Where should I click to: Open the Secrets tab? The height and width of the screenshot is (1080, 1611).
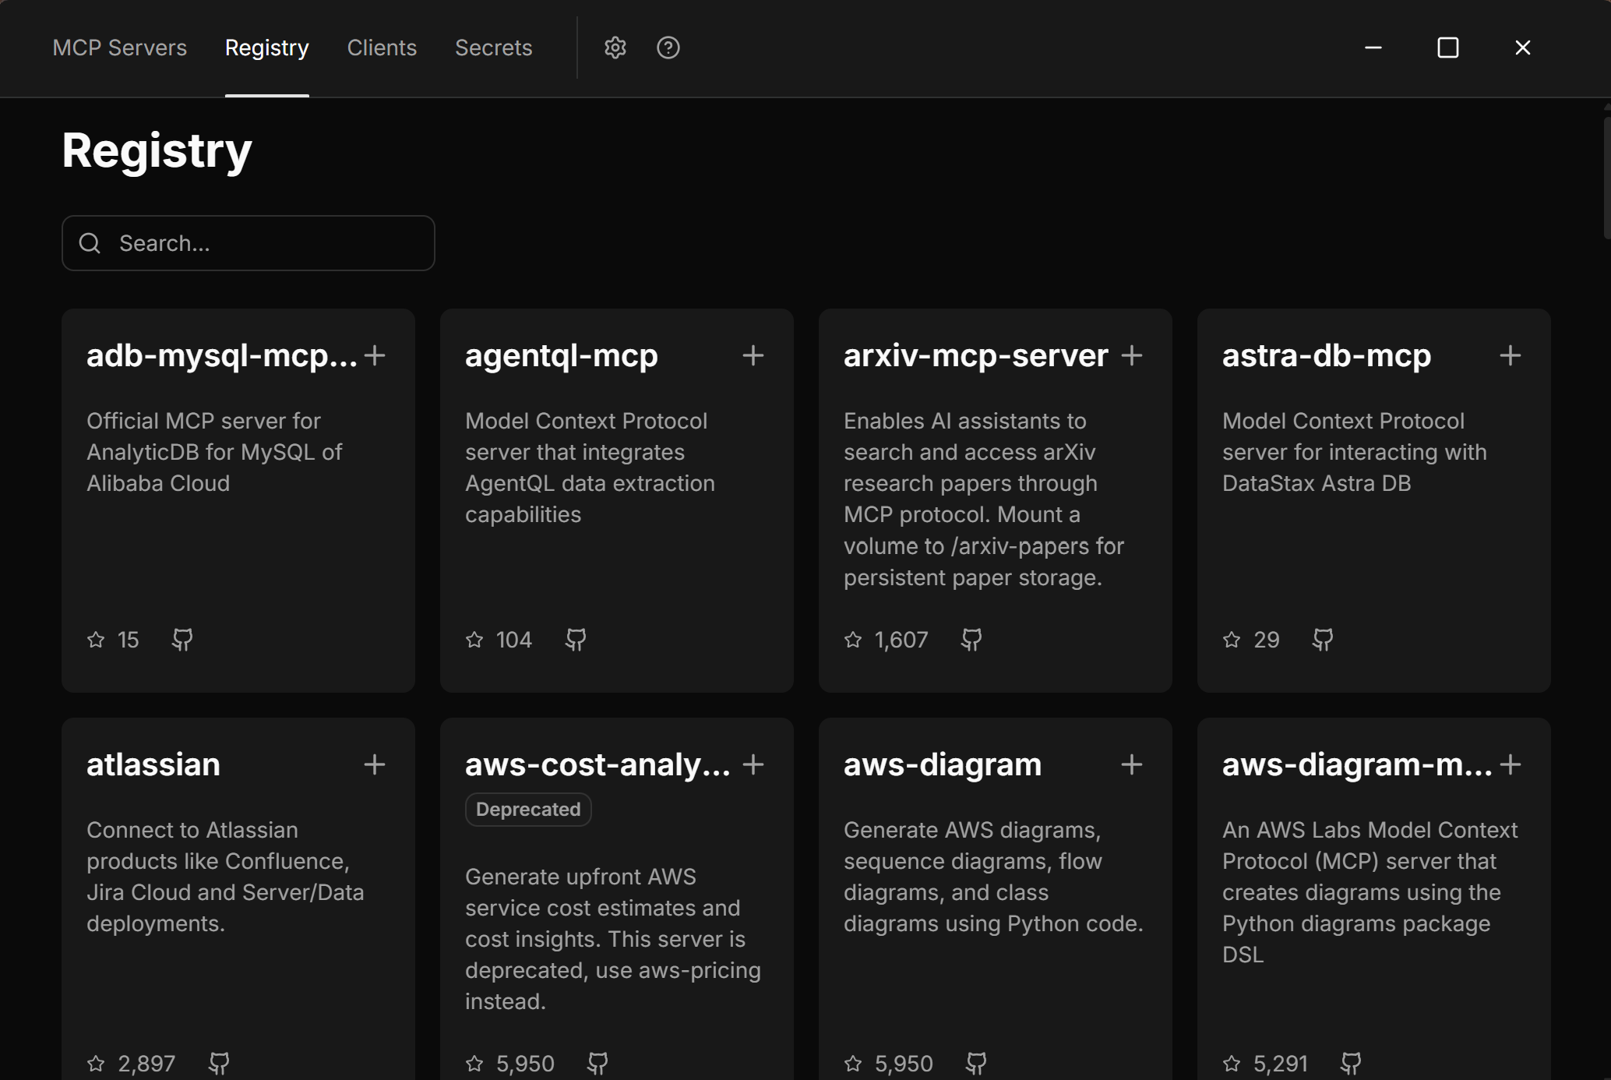[x=493, y=48]
